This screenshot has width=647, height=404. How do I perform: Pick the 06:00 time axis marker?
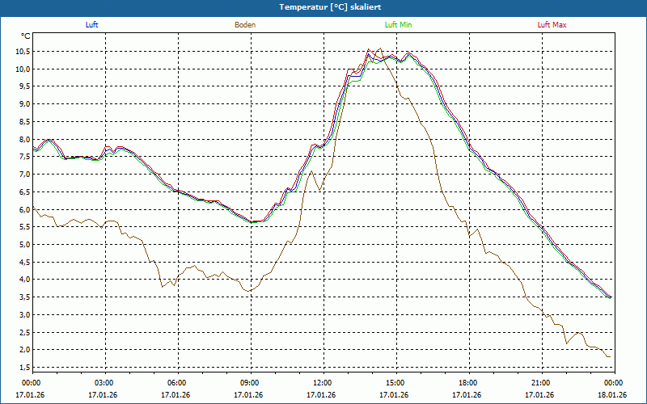point(176,383)
